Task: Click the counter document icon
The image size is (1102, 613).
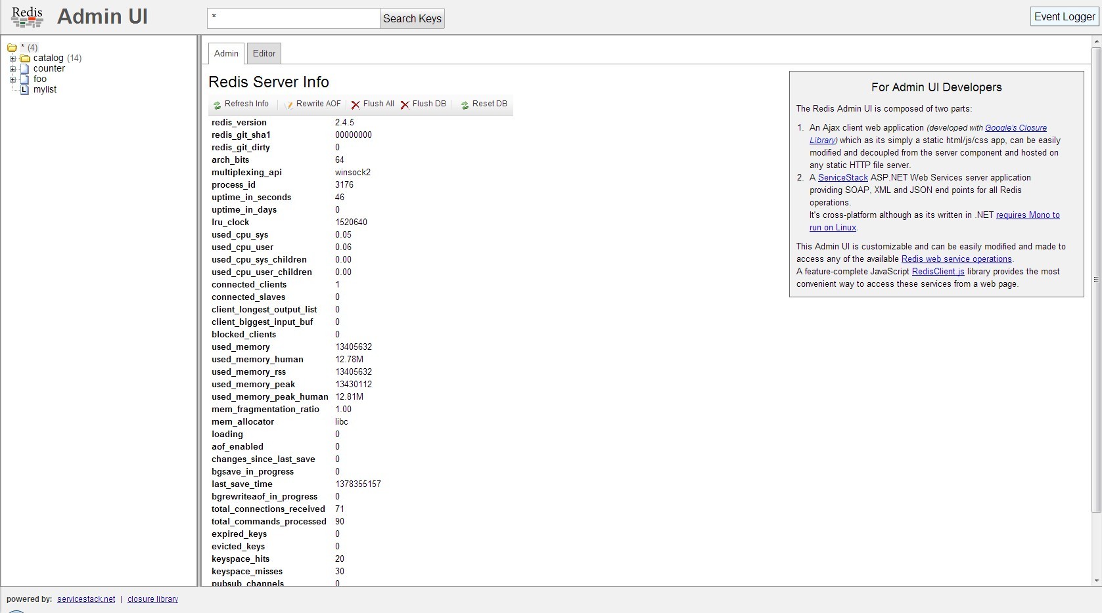Action: (x=25, y=68)
